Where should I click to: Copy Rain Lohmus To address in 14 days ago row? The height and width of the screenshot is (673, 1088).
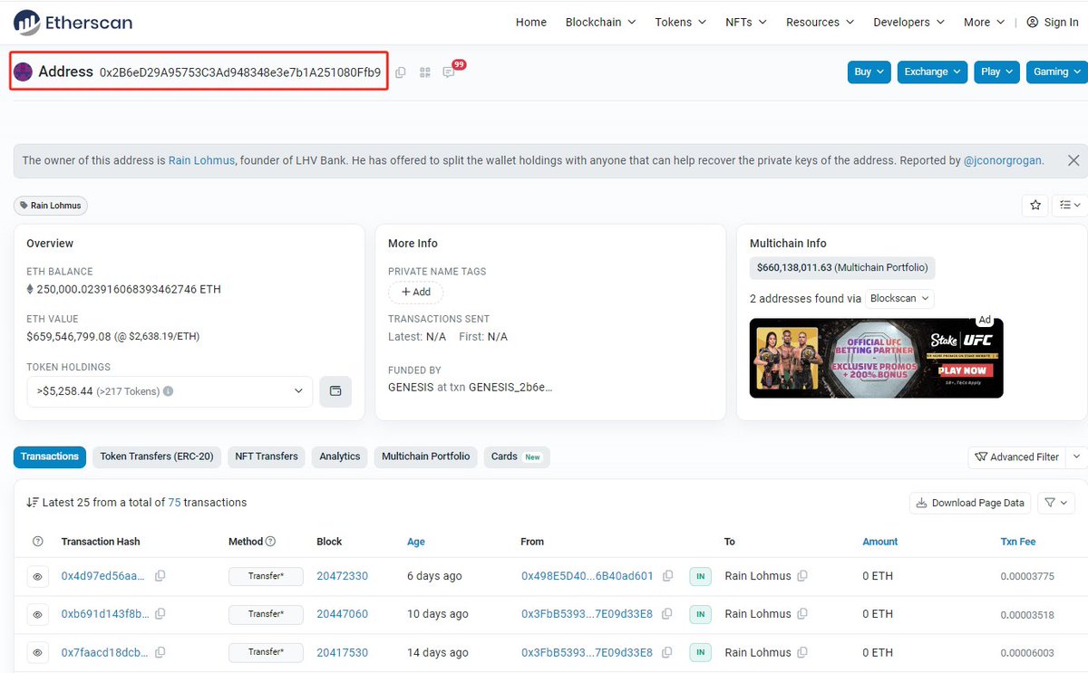point(802,652)
